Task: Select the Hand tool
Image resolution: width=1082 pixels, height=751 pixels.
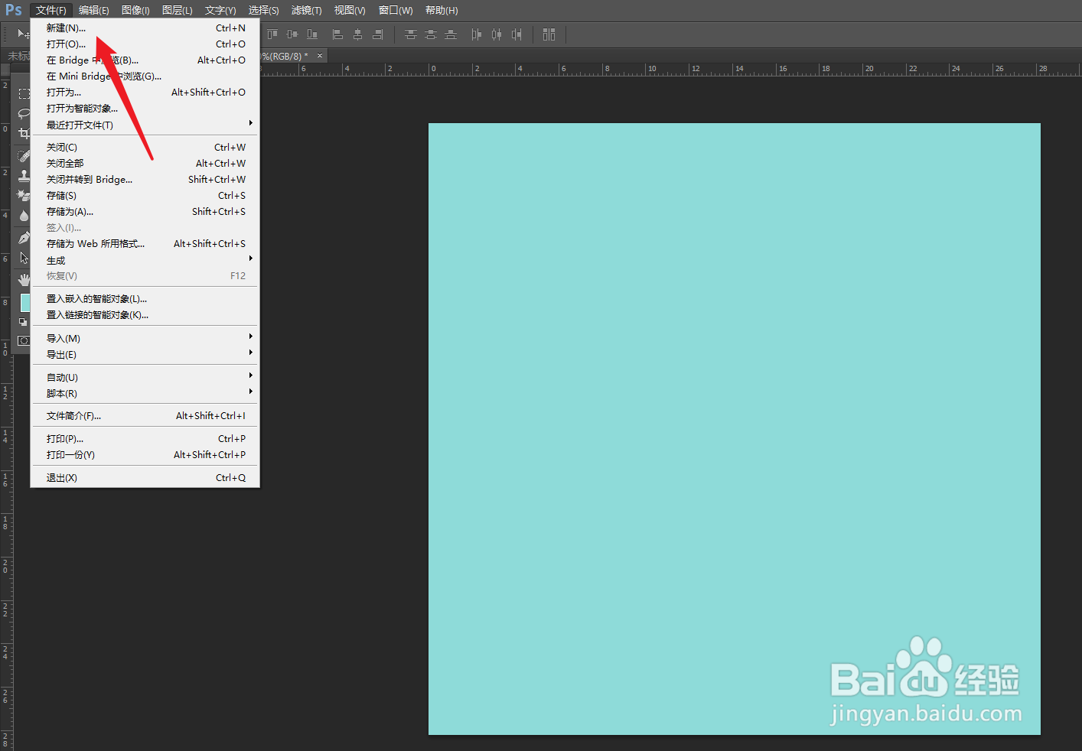Action: point(24,279)
